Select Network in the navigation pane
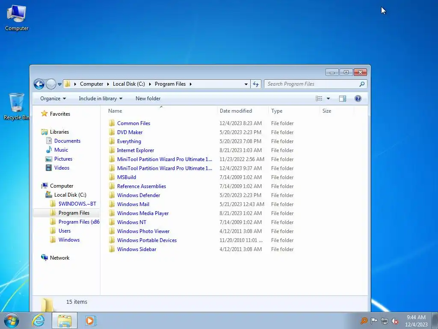 pyautogui.click(x=59, y=257)
